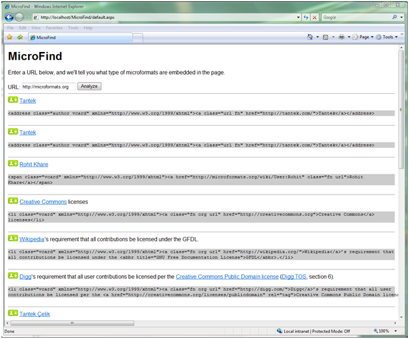This screenshot has width=409, height=339.
Task: Click the vCard icon beside second Tantek
Action: pyautogui.click(x=13, y=131)
